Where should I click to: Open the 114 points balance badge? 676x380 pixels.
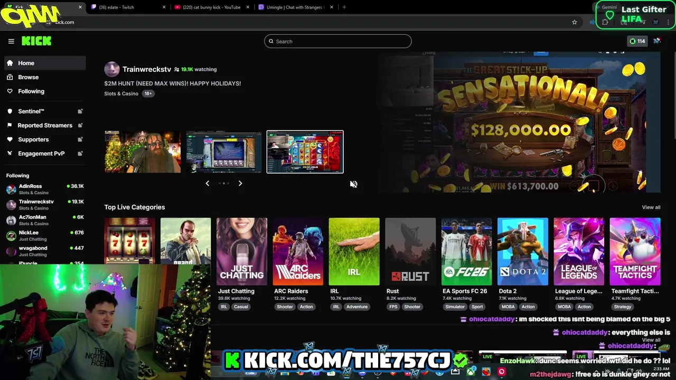coord(637,41)
